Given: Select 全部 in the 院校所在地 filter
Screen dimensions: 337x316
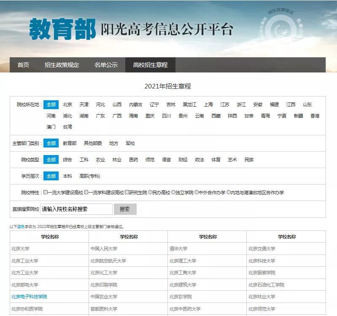Looking at the screenshot, I should 51,104.
